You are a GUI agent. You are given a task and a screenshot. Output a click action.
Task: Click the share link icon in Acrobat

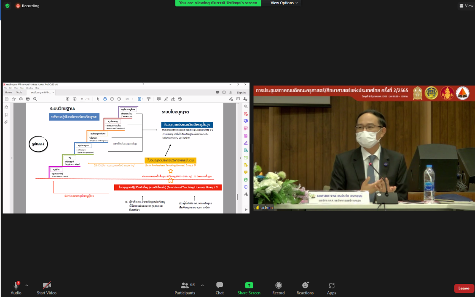231,99
